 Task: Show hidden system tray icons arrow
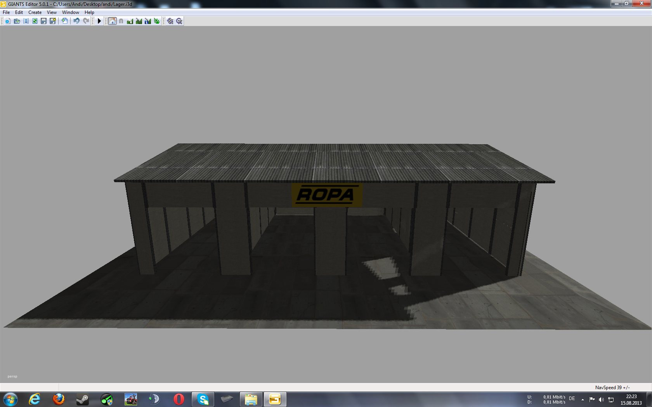[x=583, y=400]
